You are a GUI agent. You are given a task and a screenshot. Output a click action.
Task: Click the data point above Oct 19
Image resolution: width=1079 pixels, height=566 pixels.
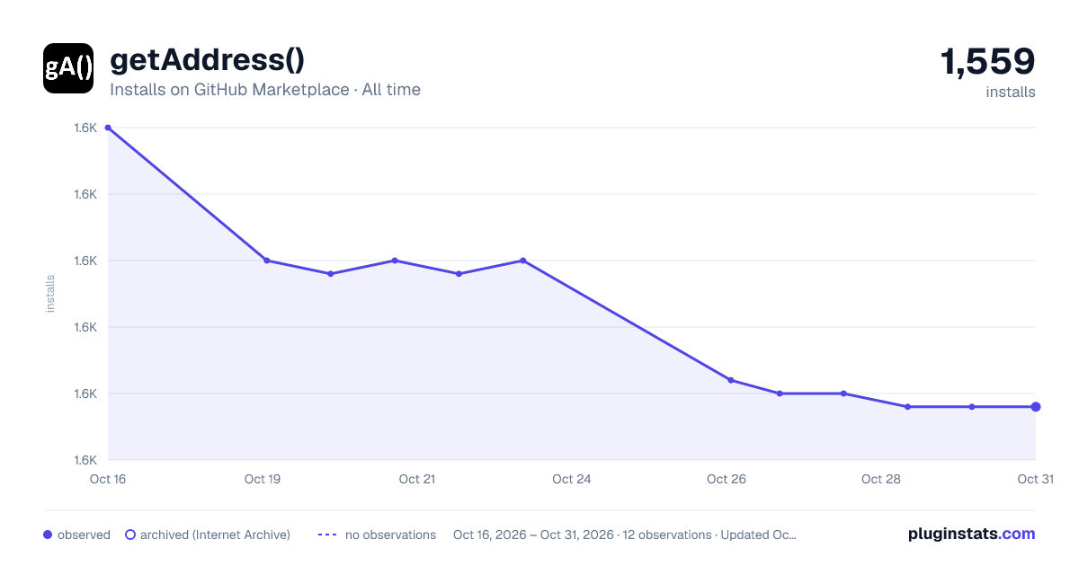(x=267, y=261)
